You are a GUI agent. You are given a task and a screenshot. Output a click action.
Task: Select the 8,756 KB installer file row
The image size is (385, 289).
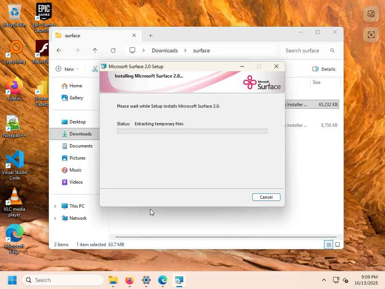point(312,125)
